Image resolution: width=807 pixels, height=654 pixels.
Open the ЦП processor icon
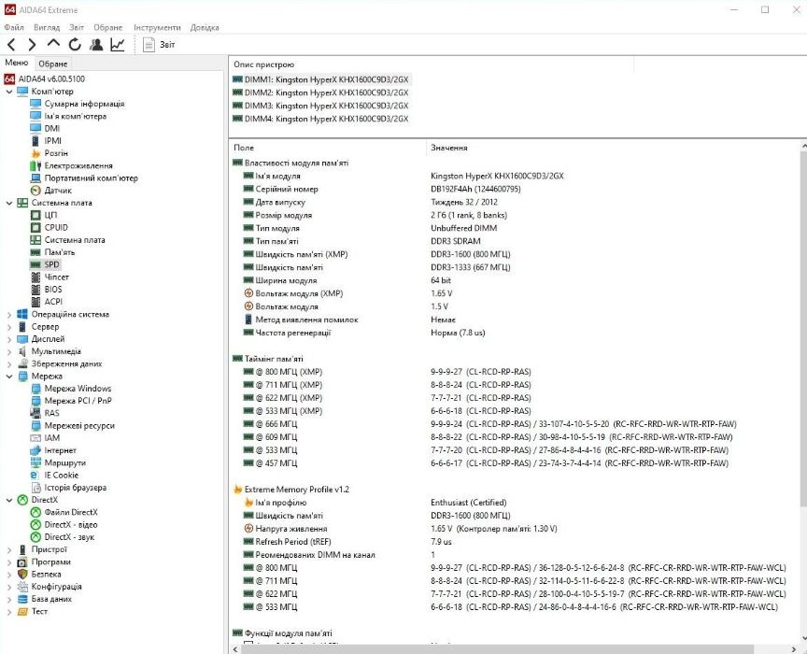coord(35,215)
